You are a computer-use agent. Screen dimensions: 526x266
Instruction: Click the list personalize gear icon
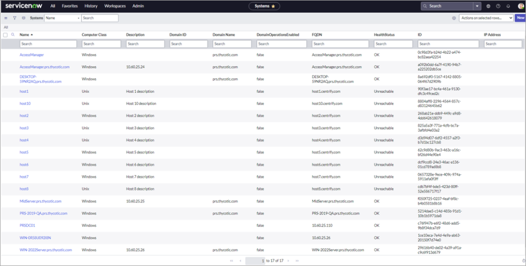454,18
